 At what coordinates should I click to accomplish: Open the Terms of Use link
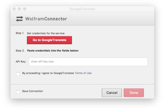pos(83,73)
